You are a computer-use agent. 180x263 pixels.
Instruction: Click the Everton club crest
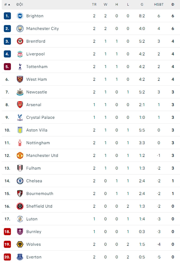[x=20, y=257]
